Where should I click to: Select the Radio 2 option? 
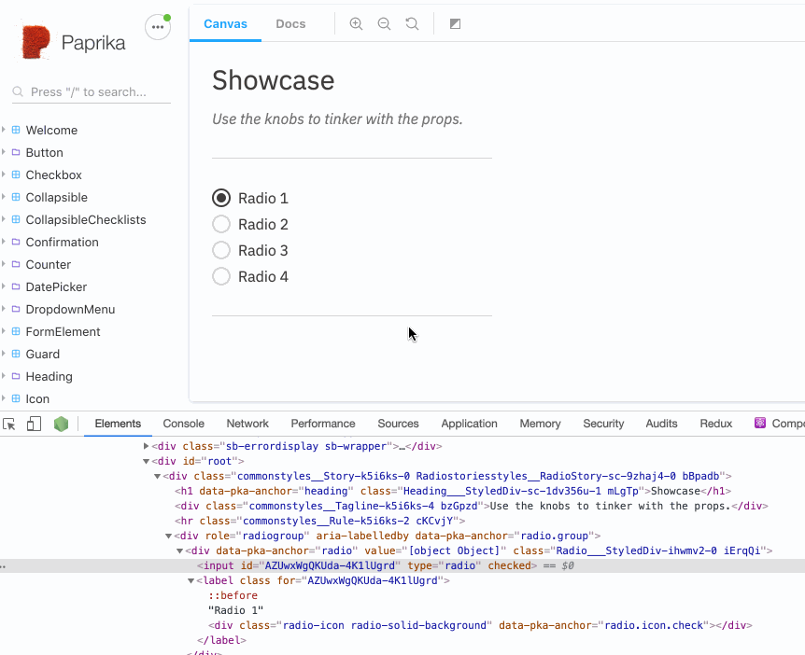click(221, 224)
